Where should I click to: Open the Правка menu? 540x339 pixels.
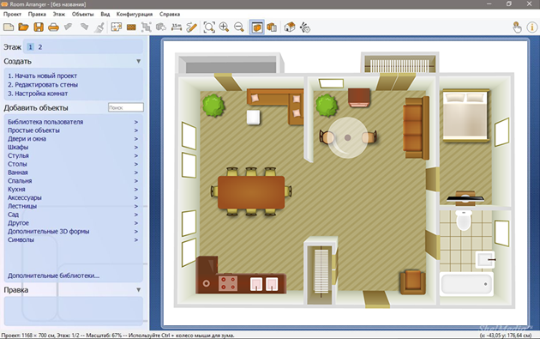(37, 14)
